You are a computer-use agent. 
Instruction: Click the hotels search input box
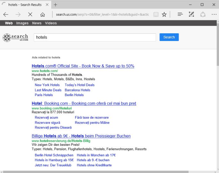[x=95, y=37]
